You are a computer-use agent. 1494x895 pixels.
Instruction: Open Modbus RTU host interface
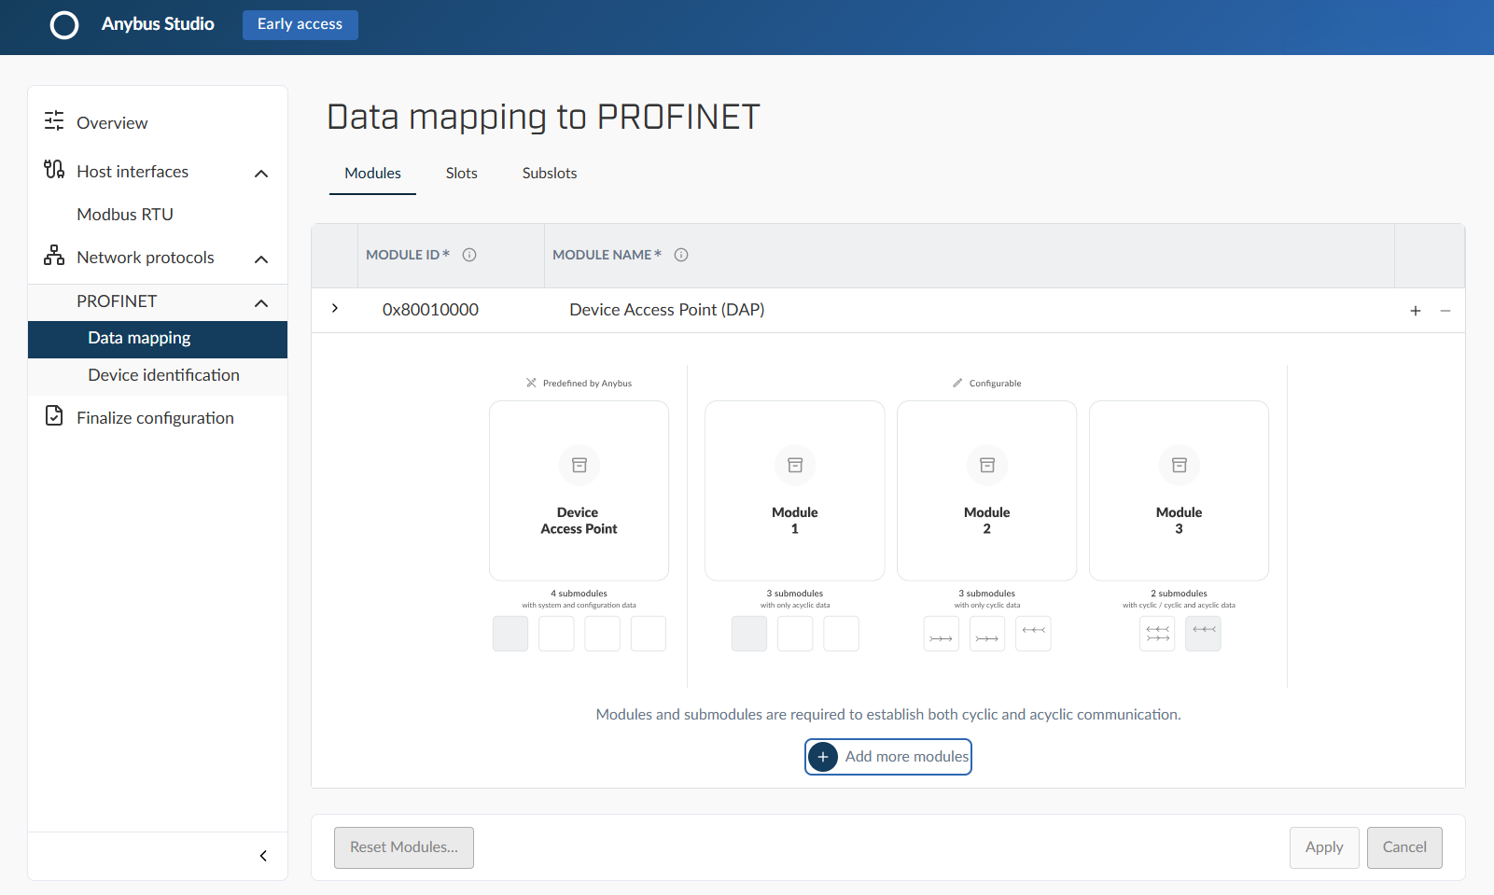(x=125, y=215)
